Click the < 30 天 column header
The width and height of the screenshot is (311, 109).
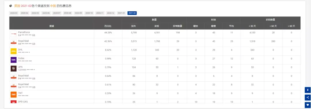point(252,26)
